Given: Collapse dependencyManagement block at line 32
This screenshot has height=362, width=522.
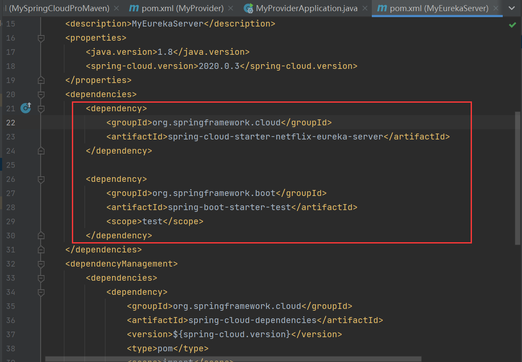Looking at the screenshot, I should click(x=41, y=264).
